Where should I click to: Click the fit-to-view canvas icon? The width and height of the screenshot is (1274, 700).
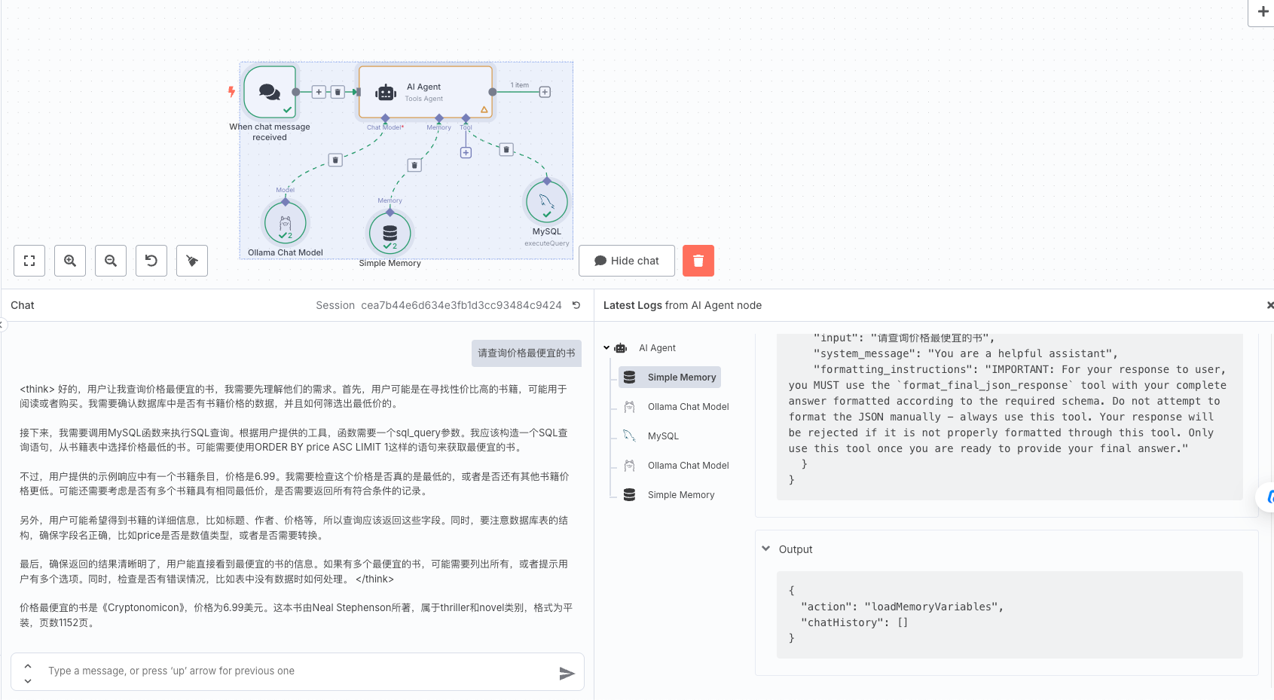coord(29,261)
